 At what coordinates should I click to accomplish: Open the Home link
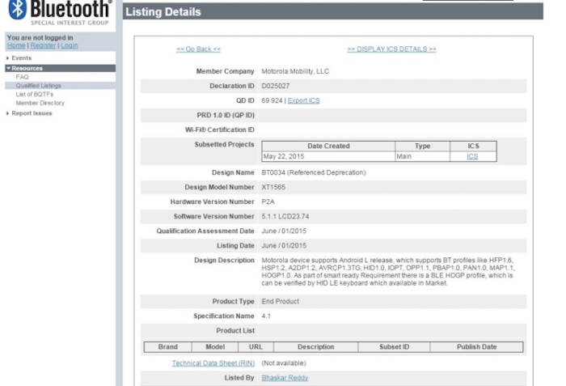click(15, 46)
